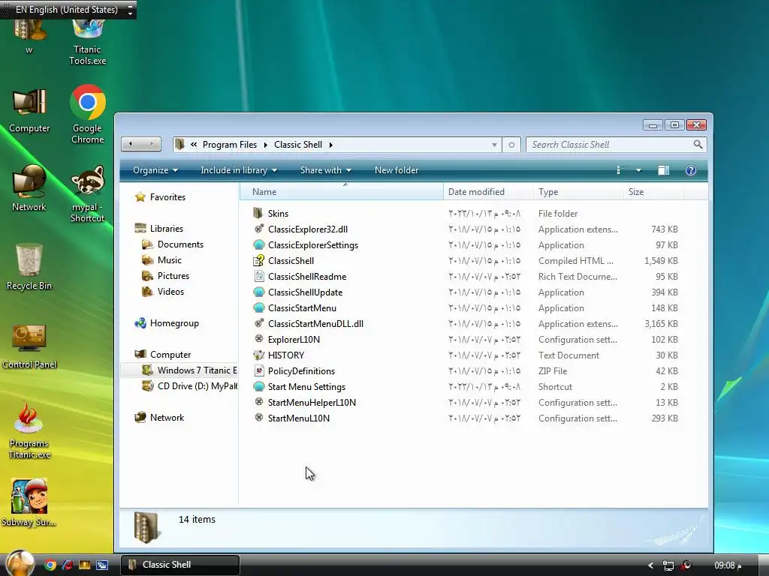This screenshot has width=769, height=576.
Task: Click Program Files in address breadcrumb
Action: tap(230, 145)
